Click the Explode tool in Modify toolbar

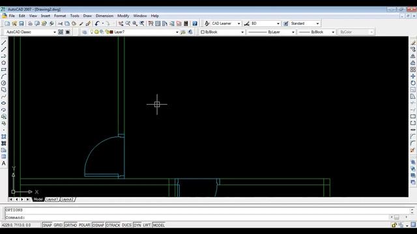coord(412,150)
